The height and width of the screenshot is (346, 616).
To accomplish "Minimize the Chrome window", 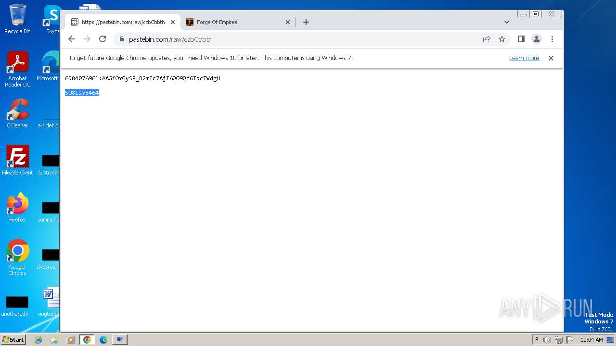I will coord(524,14).
